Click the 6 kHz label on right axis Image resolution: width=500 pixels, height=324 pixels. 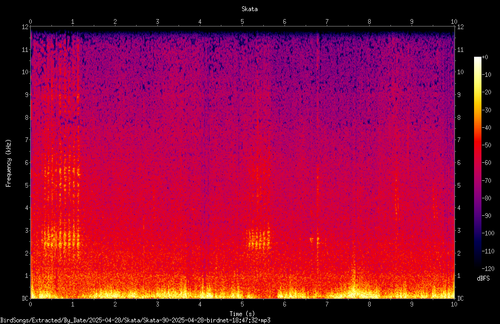(459, 163)
